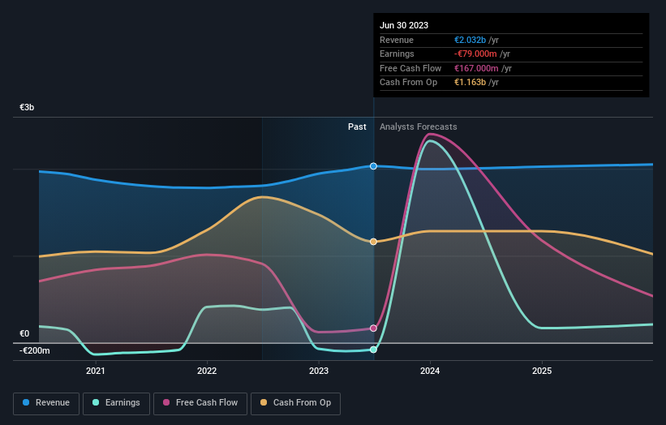
Task: Click the 2025 x-axis label
Action: [542, 371]
